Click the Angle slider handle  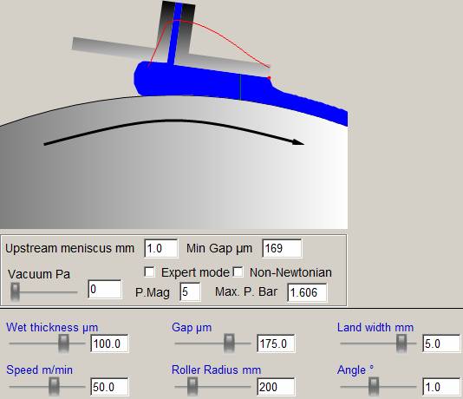(x=374, y=386)
